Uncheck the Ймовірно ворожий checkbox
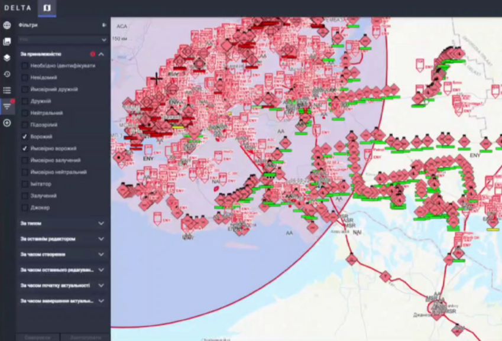This screenshot has width=502, height=341. tap(25, 148)
